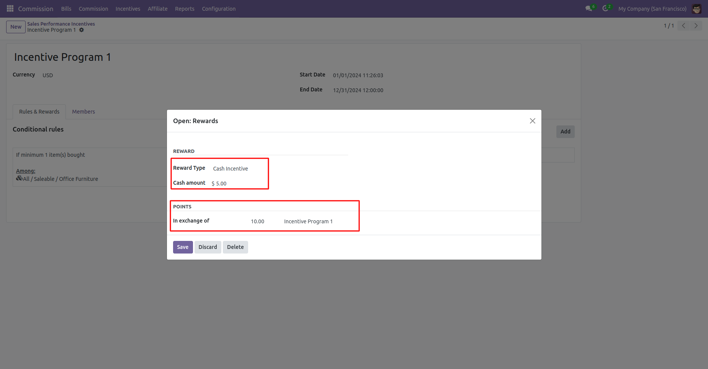Open the Incentives menu
708x369 pixels.
click(x=128, y=8)
